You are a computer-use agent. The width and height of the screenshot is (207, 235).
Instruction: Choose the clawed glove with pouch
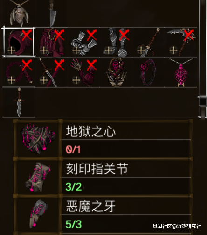coord(83,72)
